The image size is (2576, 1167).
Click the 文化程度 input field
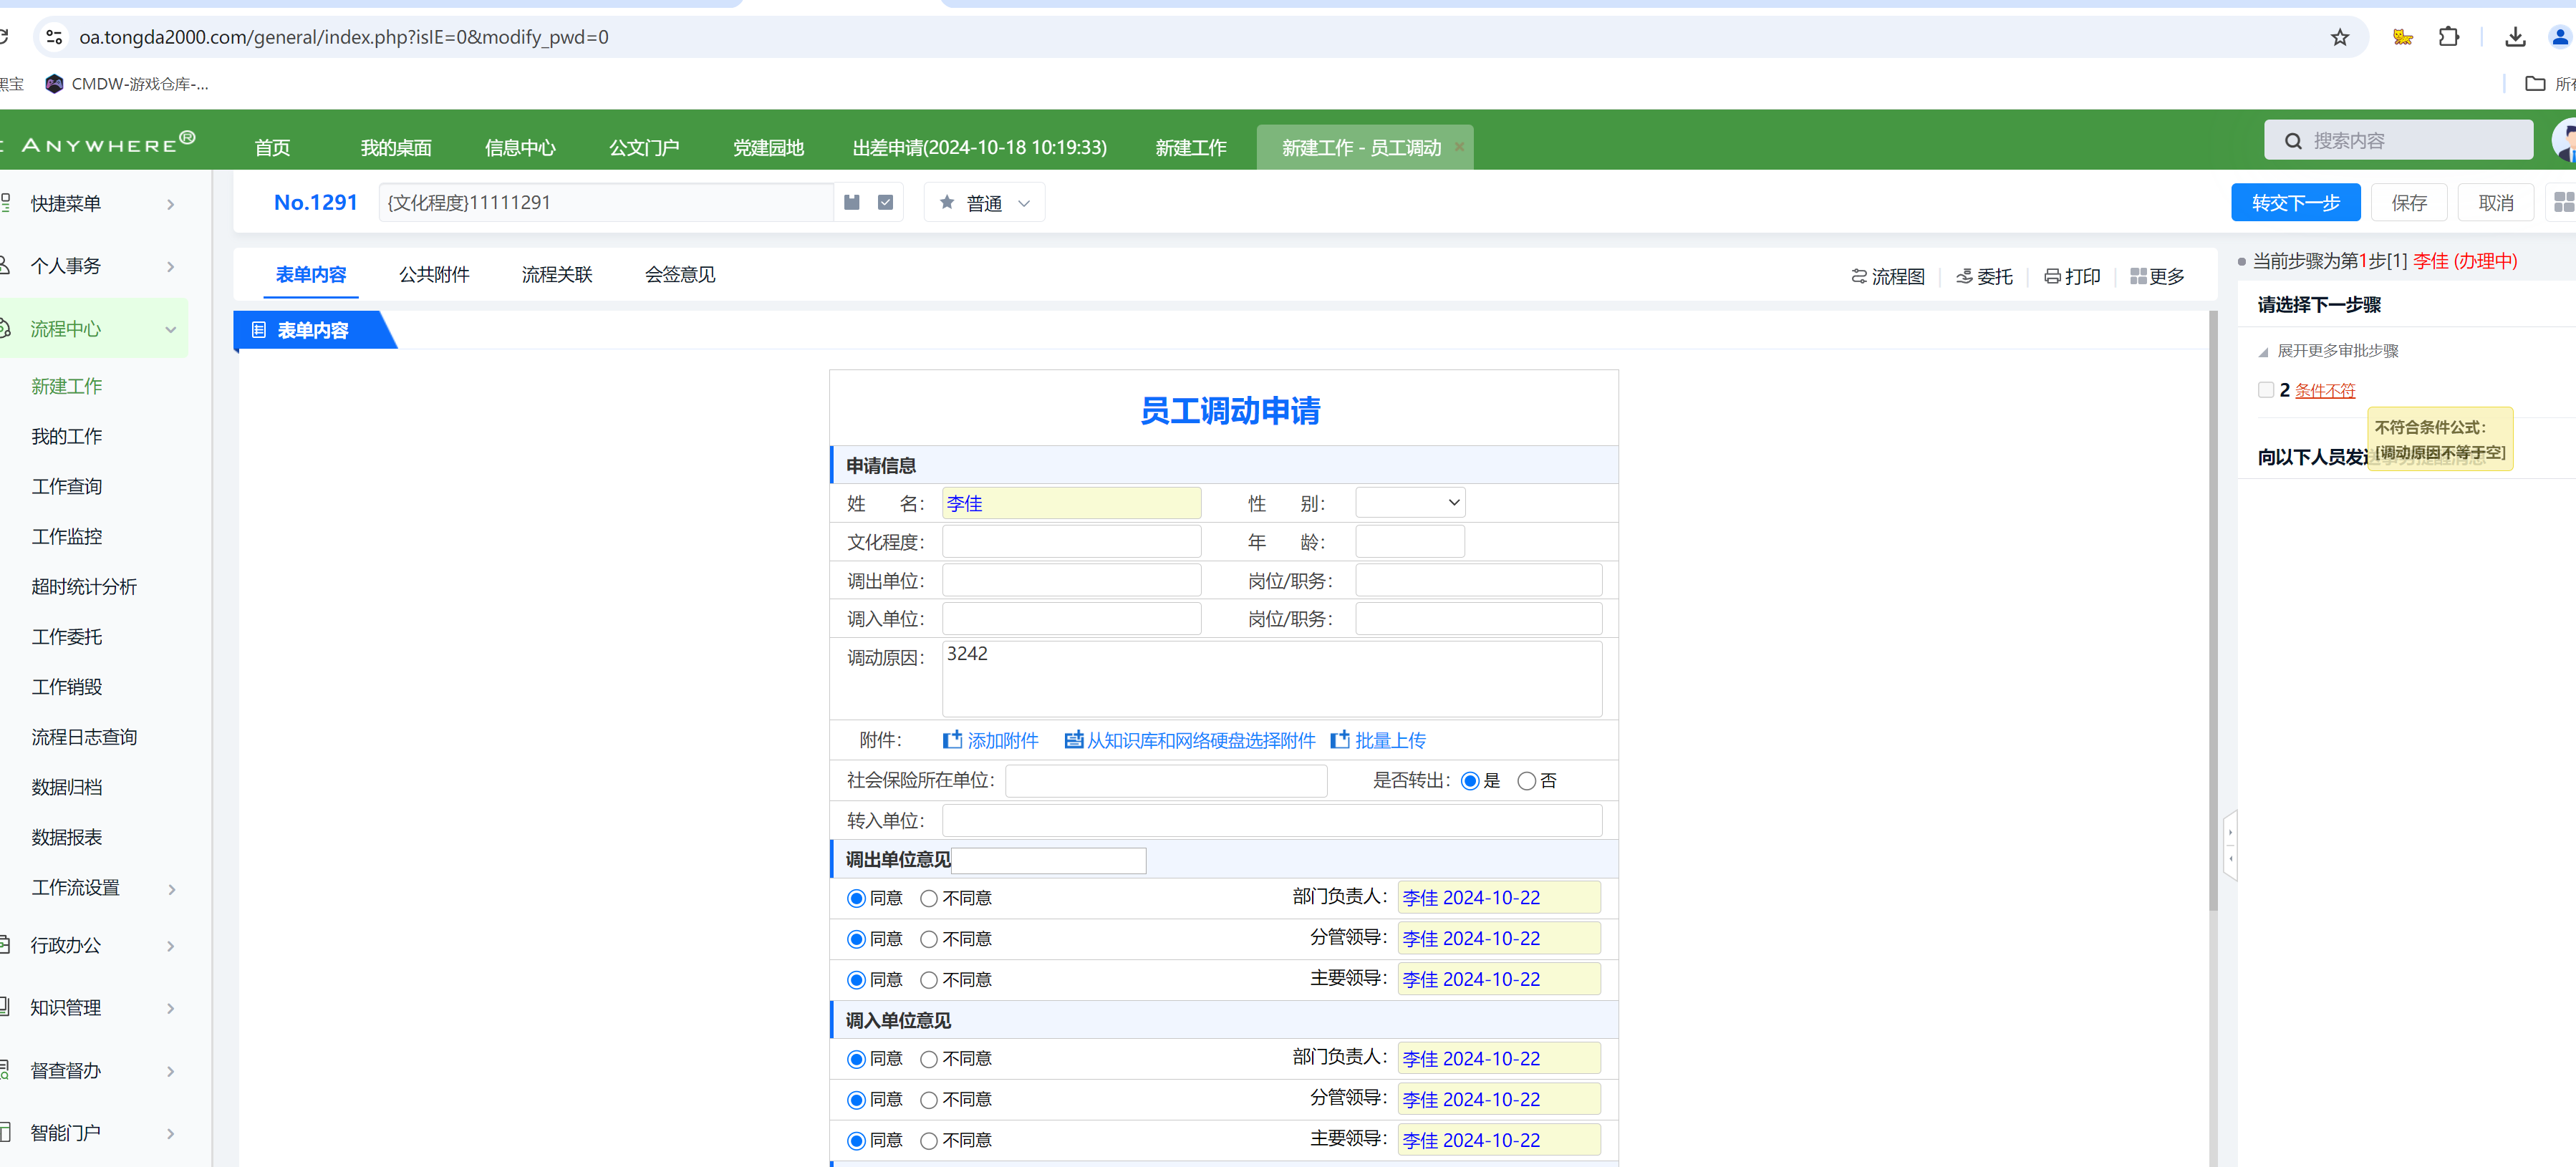(x=1071, y=541)
